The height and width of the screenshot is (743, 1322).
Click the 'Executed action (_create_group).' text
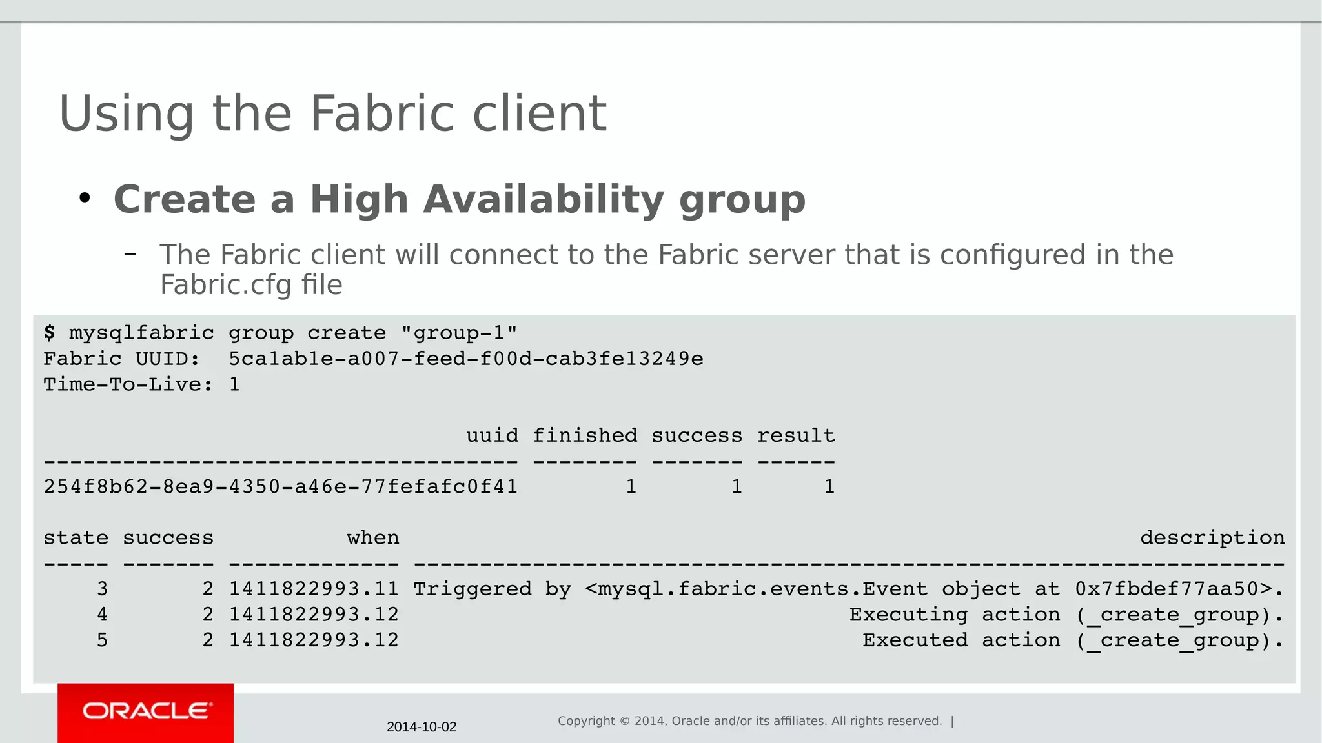tap(1073, 640)
